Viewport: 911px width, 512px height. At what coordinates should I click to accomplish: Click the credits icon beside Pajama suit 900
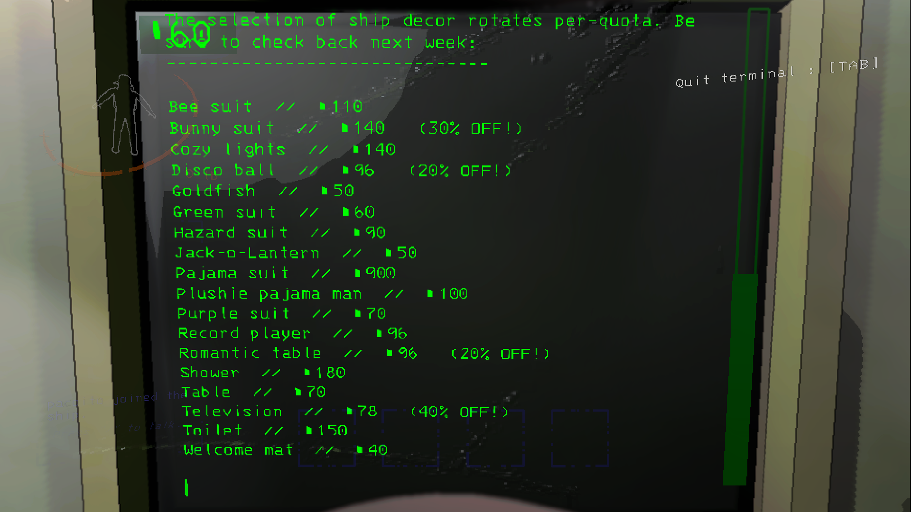(358, 273)
